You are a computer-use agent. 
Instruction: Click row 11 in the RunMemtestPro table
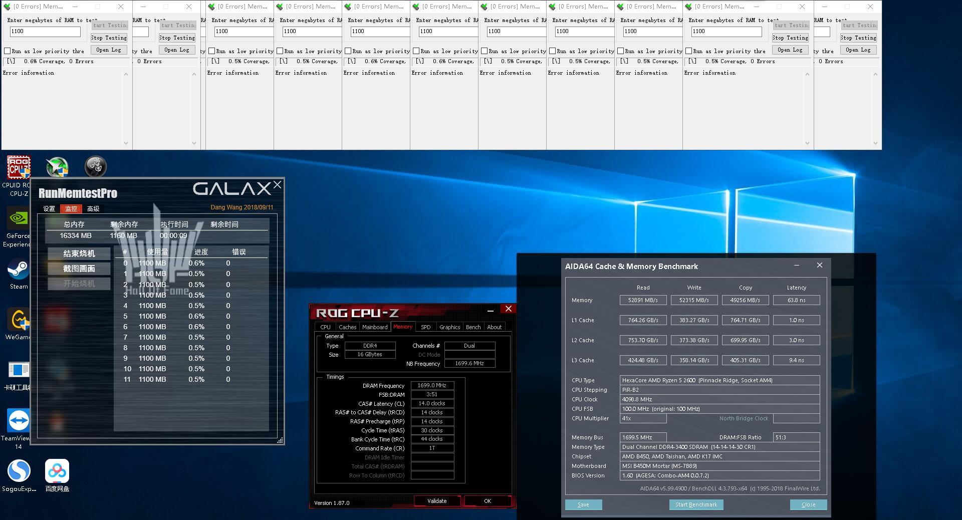tap(191, 380)
